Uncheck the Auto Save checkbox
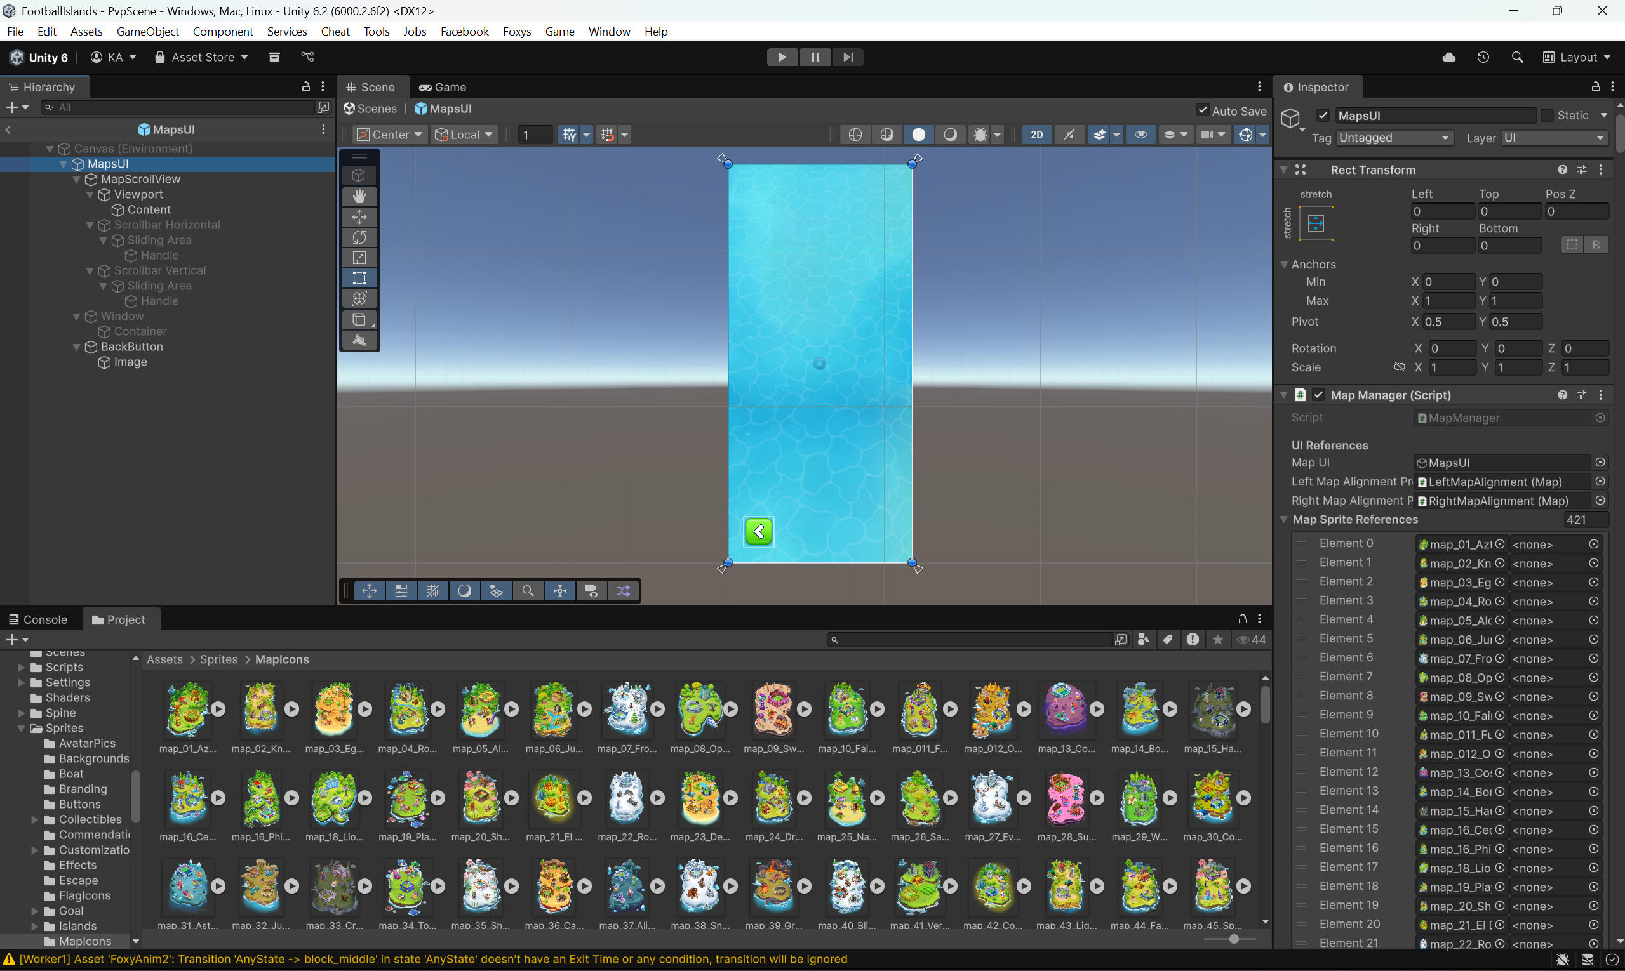The height and width of the screenshot is (971, 1625). 1202,110
